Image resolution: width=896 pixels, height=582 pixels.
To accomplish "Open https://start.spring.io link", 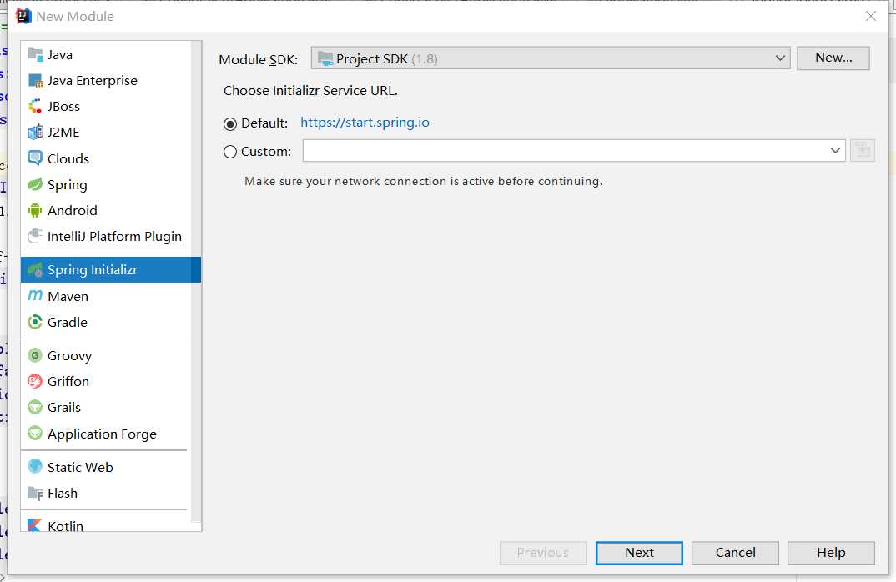I will tap(365, 123).
